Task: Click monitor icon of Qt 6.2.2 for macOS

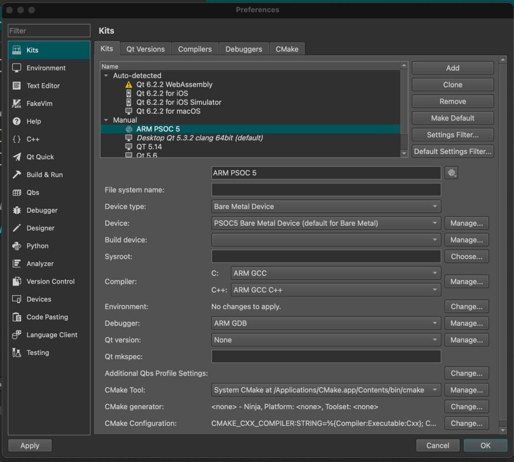Action: (x=129, y=111)
